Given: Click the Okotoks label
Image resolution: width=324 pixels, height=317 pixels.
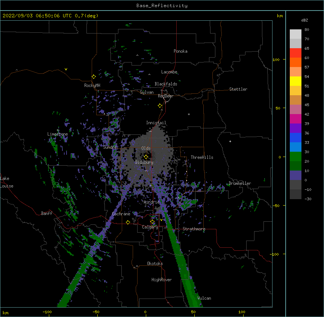Looking at the screenshot, I should point(155,264).
